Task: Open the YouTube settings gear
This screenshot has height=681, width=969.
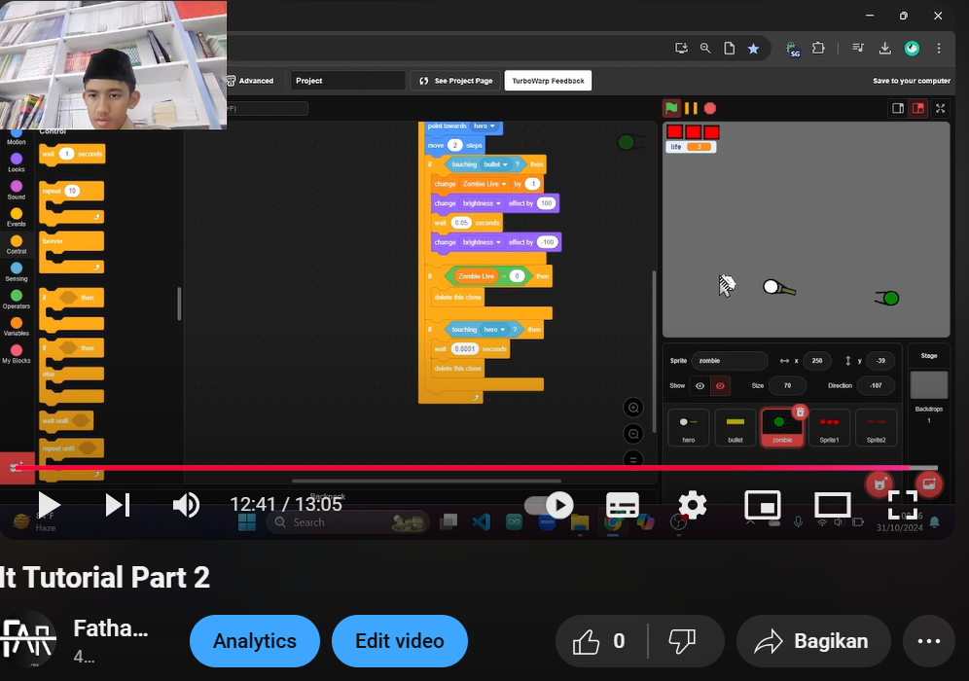Action: [x=692, y=505]
